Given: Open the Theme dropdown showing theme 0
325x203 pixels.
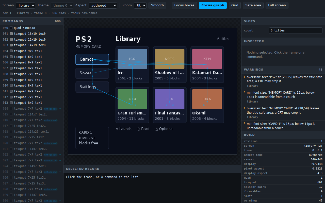Looking at the screenshot, I should 62,5.
